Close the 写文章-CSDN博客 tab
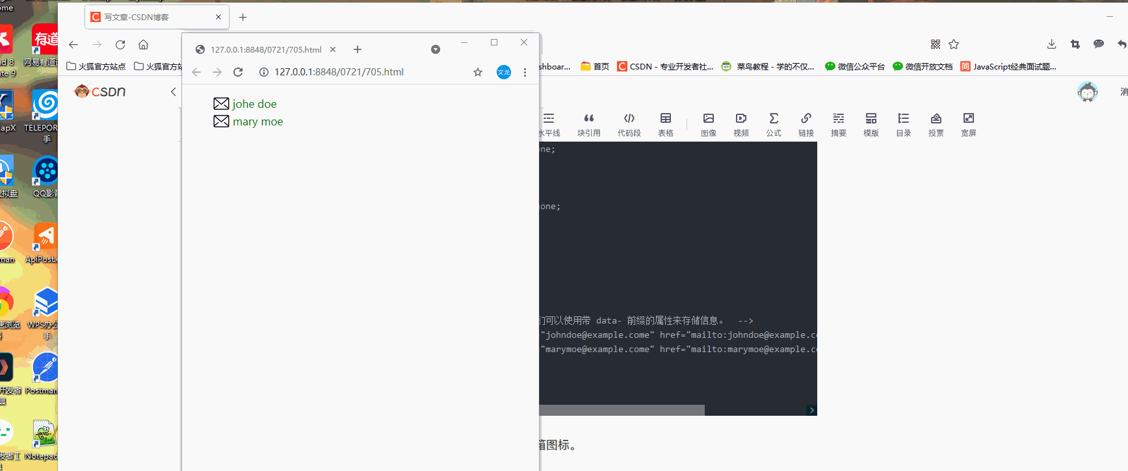The image size is (1128, 471). [x=218, y=17]
